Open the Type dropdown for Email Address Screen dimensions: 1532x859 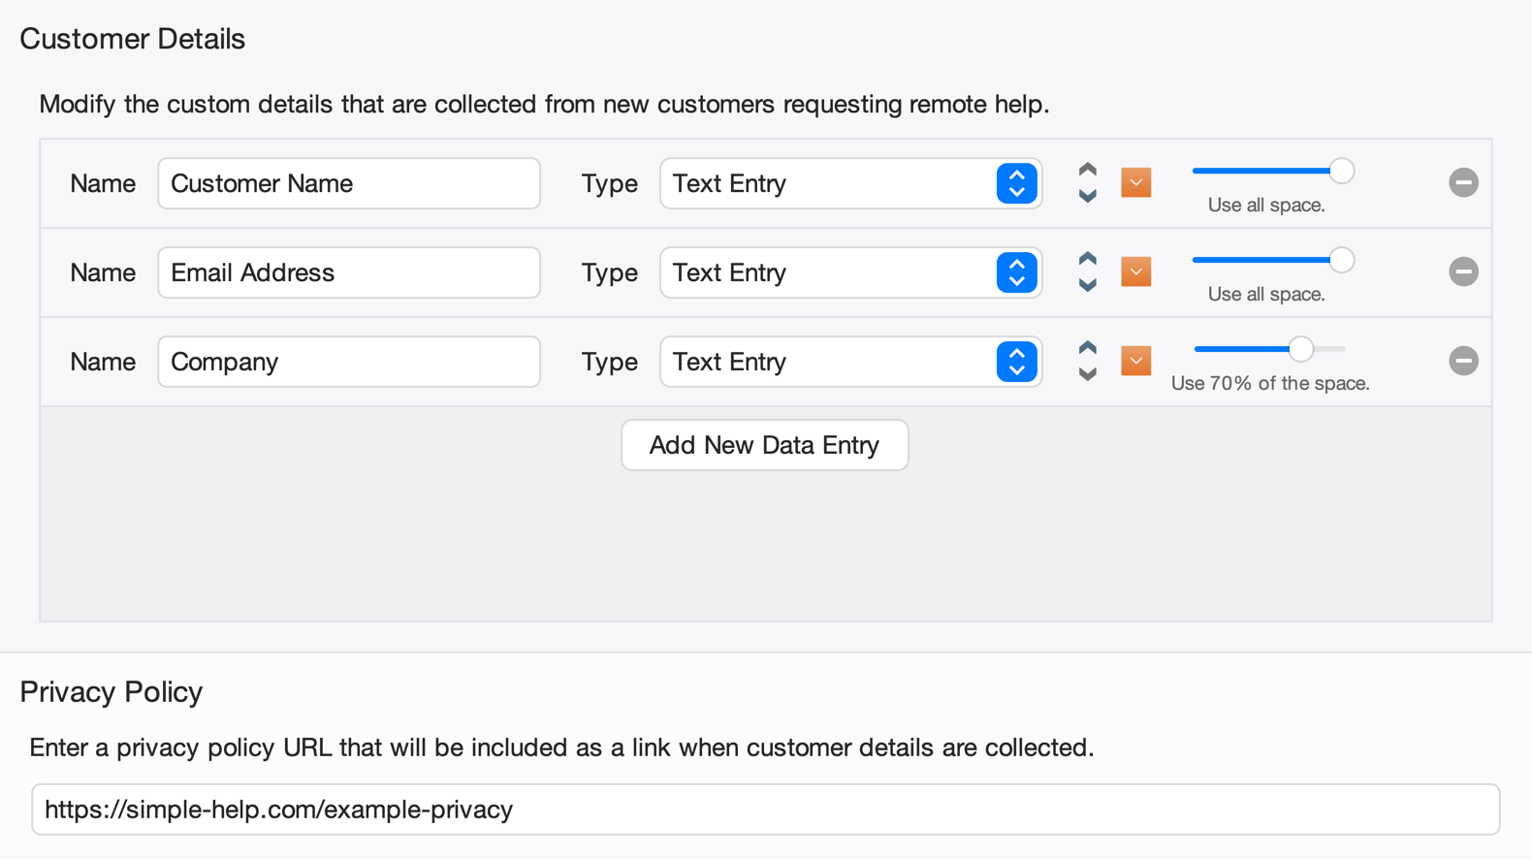coord(850,272)
